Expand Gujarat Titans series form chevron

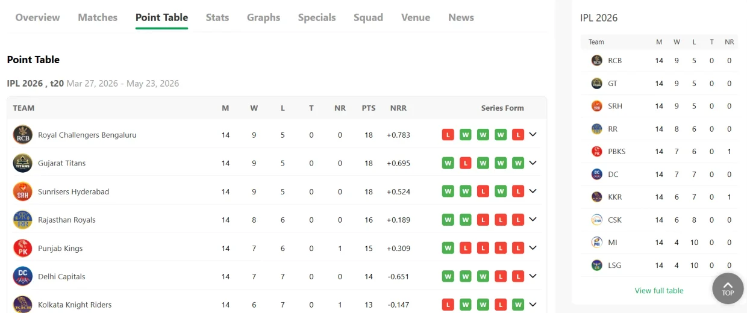click(x=533, y=163)
